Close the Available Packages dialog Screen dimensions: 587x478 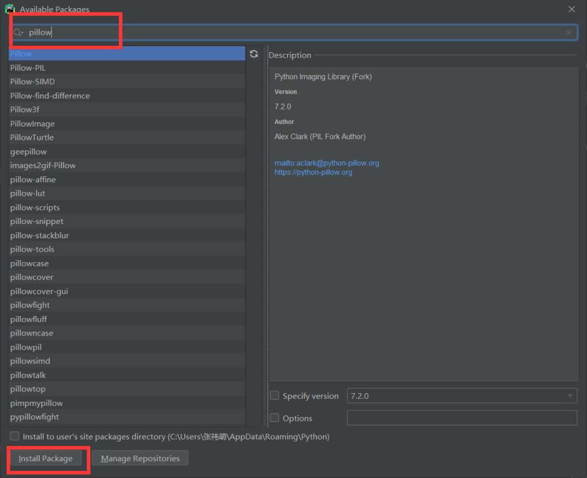click(x=571, y=9)
